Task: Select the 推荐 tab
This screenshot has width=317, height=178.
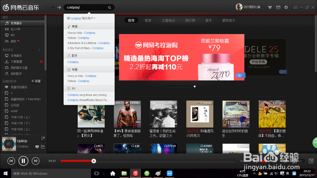Action: (x=131, y=20)
